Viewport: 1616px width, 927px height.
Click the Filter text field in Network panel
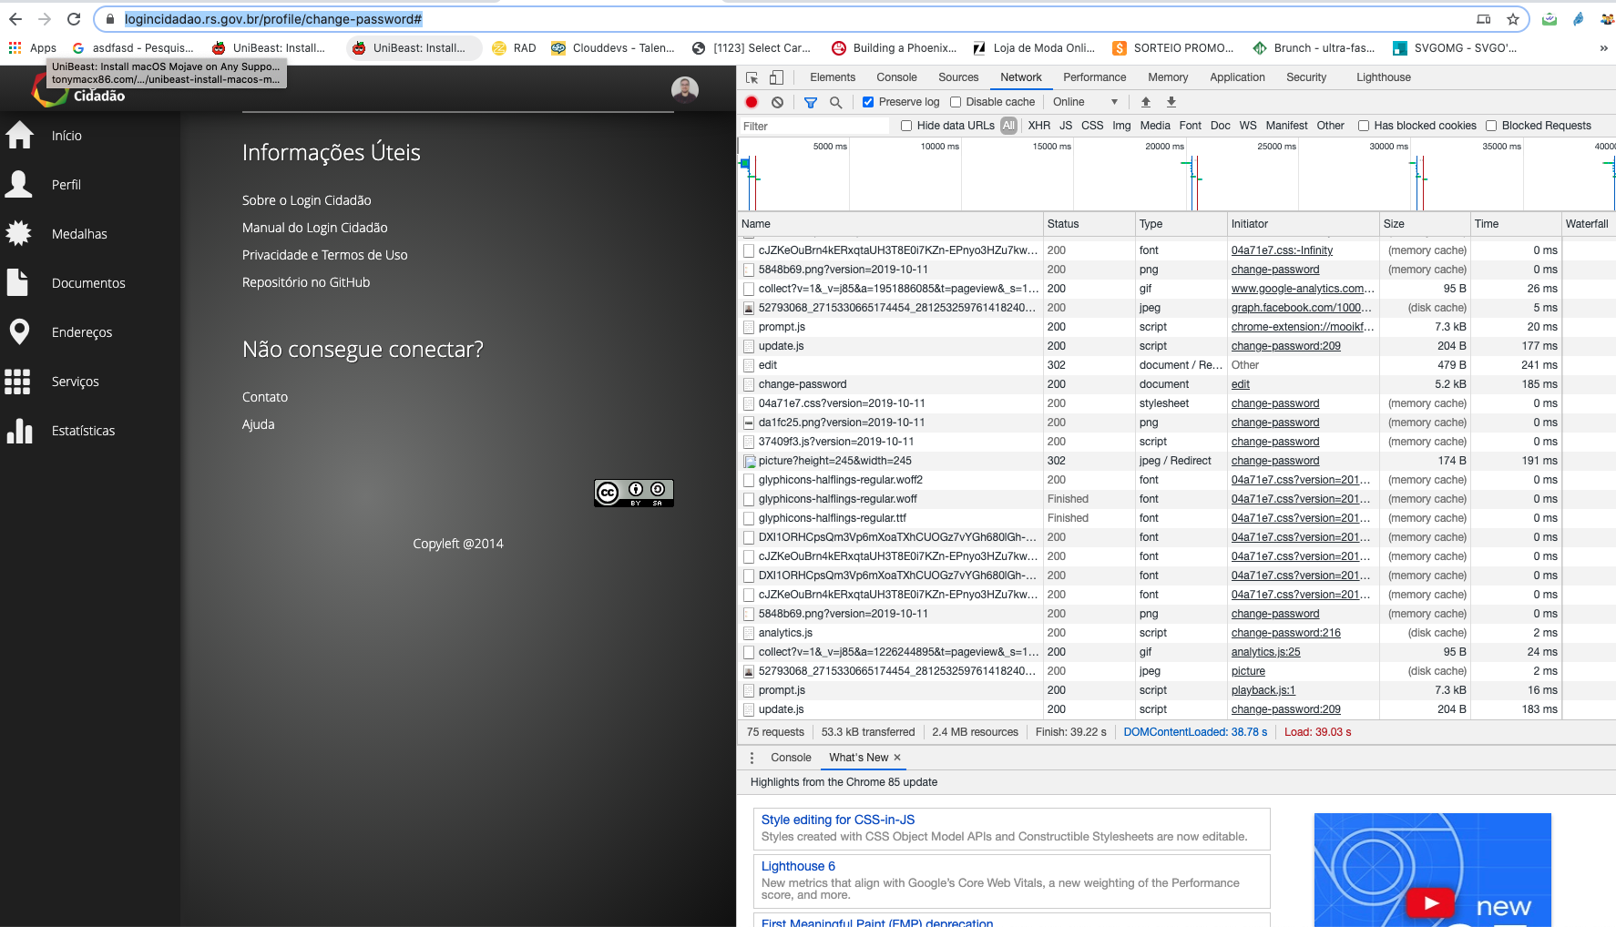click(813, 126)
